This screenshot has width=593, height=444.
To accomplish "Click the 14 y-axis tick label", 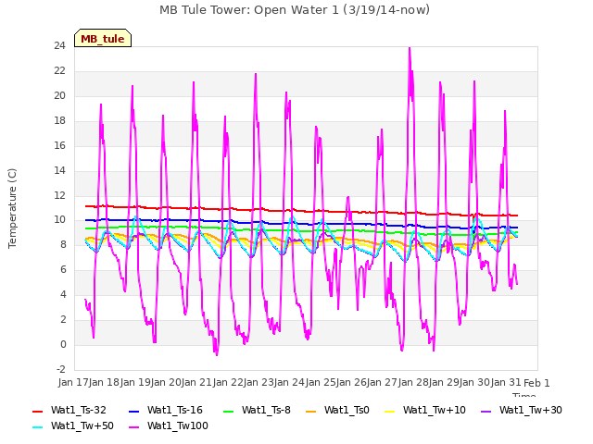I will [59, 170].
